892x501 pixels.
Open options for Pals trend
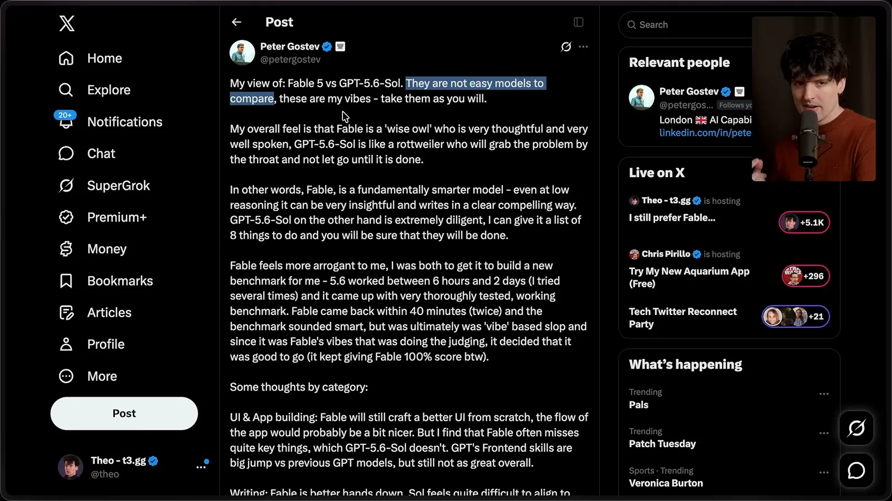click(x=824, y=394)
